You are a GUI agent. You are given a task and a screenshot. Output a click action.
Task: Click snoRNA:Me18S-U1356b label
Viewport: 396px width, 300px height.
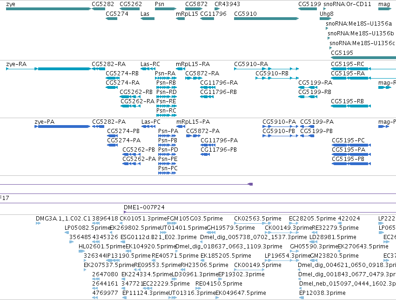point(361,33)
